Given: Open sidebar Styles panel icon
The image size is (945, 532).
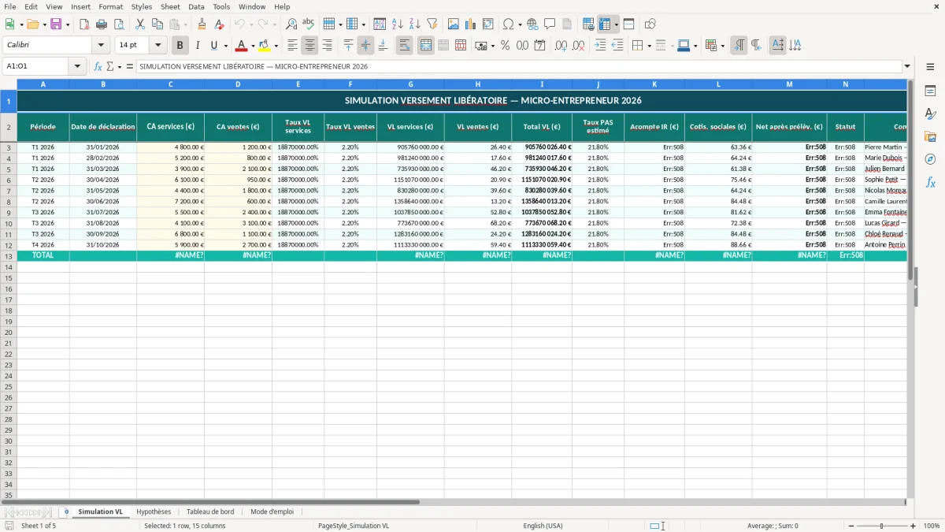Looking at the screenshot, I should tap(930, 114).
